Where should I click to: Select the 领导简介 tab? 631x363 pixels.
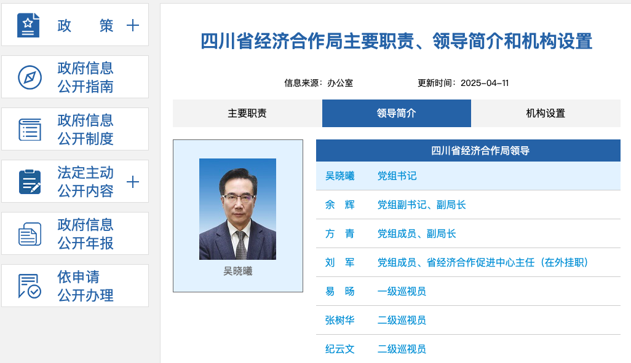pyautogui.click(x=397, y=113)
